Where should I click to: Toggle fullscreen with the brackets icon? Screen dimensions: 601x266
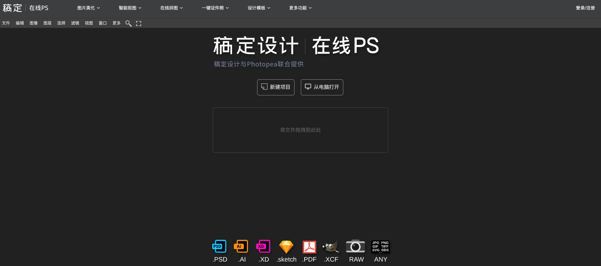[139, 23]
